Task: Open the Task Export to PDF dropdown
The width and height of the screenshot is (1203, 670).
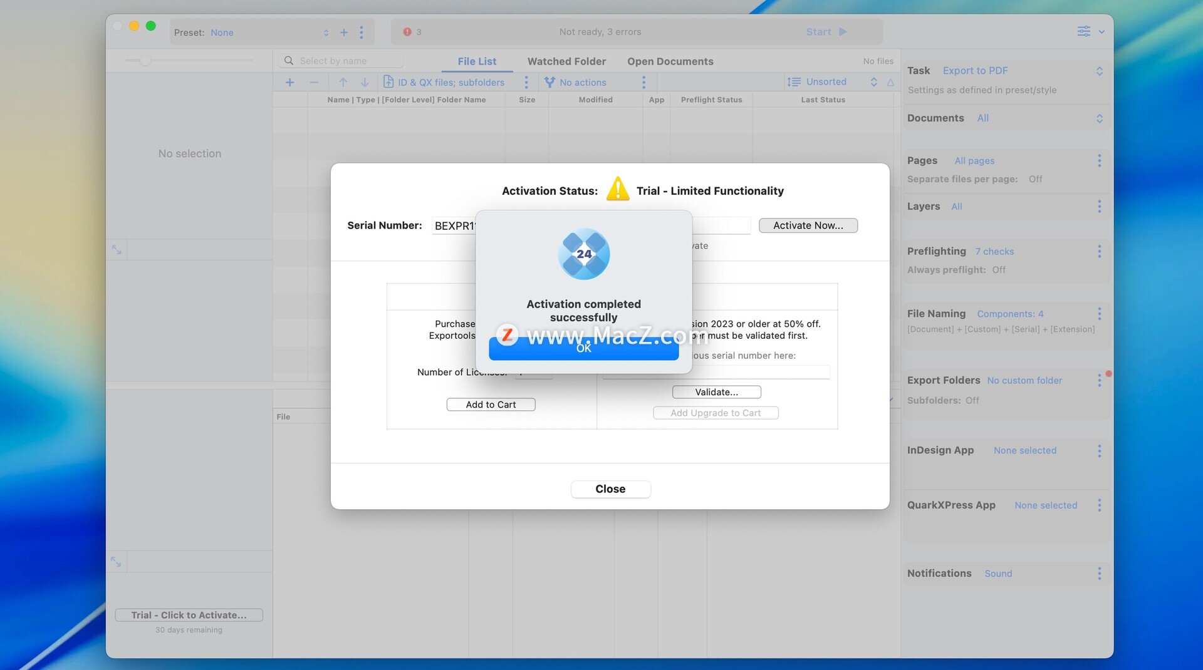Action: pos(1099,71)
